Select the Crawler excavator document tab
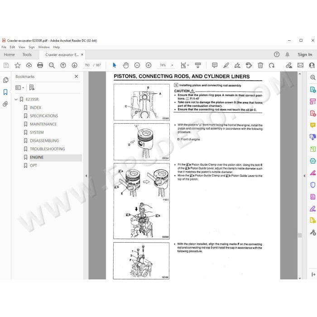The image size is (317, 317). [x=62, y=55]
